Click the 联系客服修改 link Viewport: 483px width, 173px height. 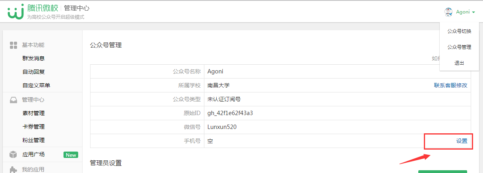[450, 85]
